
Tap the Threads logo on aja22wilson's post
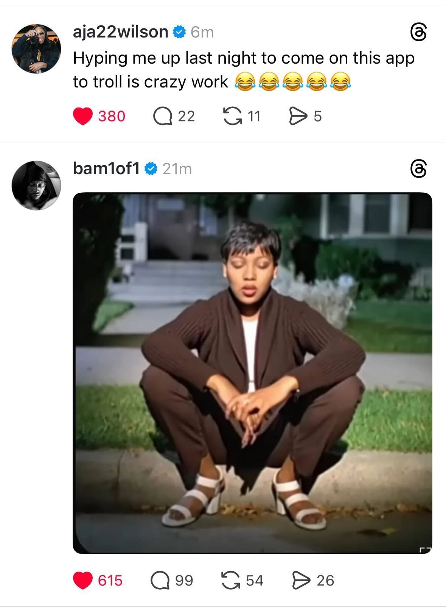pos(419,33)
